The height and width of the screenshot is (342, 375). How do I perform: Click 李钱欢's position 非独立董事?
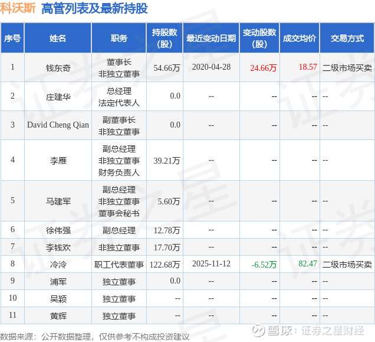119,247
